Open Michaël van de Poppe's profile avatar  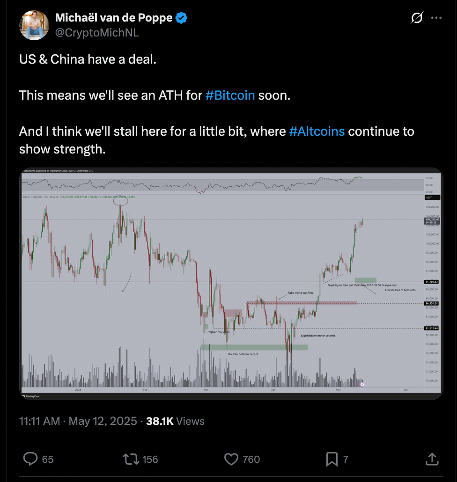[x=34, y=25]
